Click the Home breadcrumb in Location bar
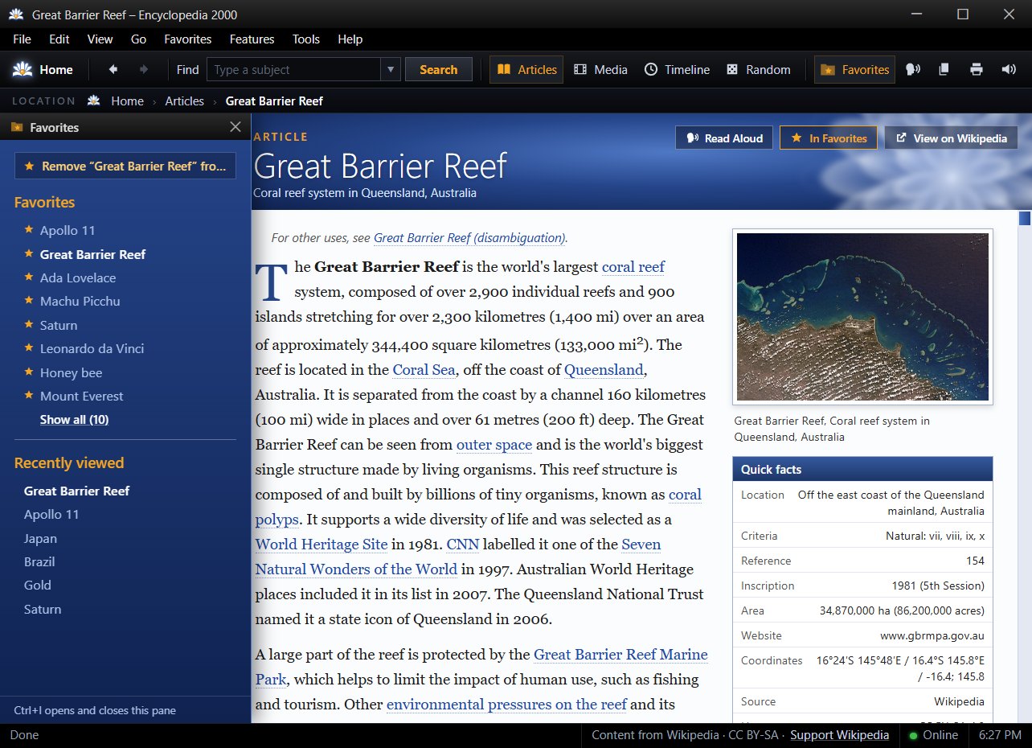 [128, 101]
